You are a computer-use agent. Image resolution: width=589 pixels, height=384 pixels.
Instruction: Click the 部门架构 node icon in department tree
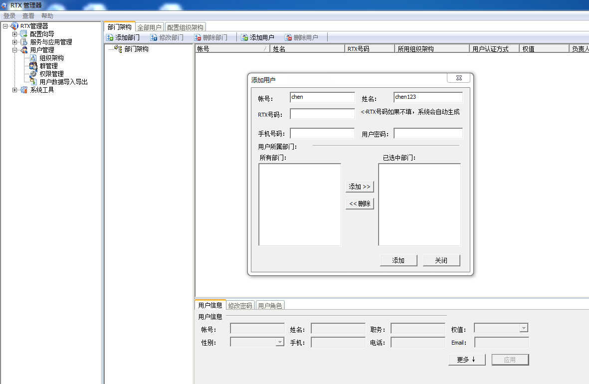pos(118,49)
